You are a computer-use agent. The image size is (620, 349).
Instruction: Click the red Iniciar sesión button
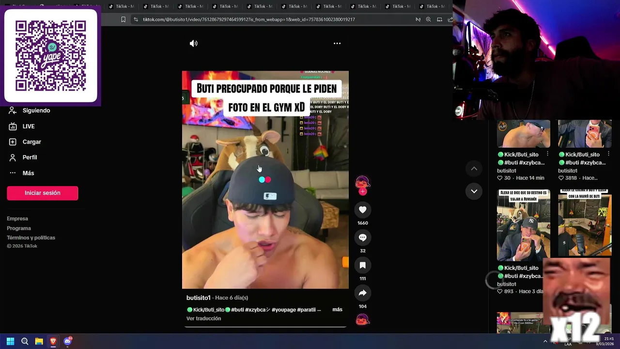42,193
